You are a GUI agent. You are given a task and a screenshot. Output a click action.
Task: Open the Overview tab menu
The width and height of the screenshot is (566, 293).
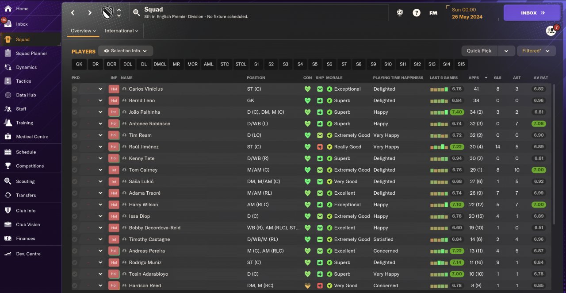(84, 31)
